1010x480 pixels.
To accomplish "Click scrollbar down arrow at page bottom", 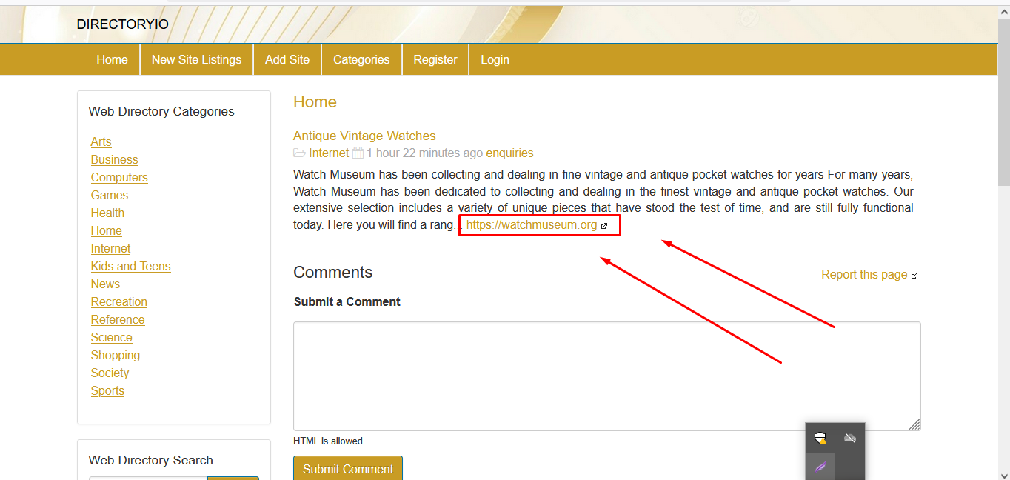I will [x=1003, y=474].
